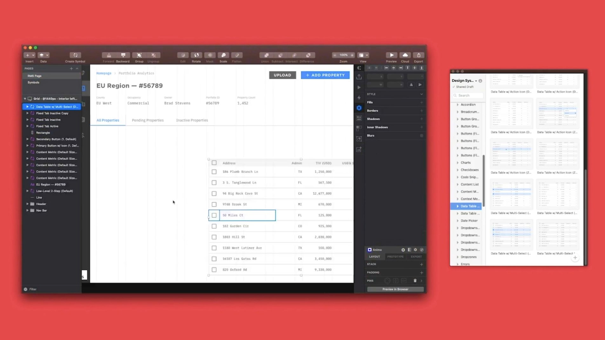This screenshot has width=605, height=340.
Task: Flip the selection horizontally in the inspector
Action: pos(412,85)
